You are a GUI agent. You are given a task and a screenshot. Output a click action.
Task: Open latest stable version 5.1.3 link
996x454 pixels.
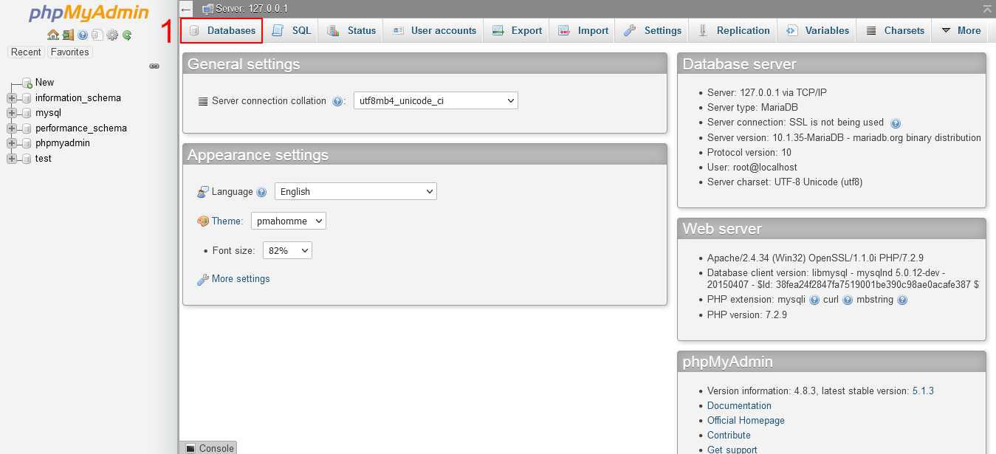pos(923,391)
